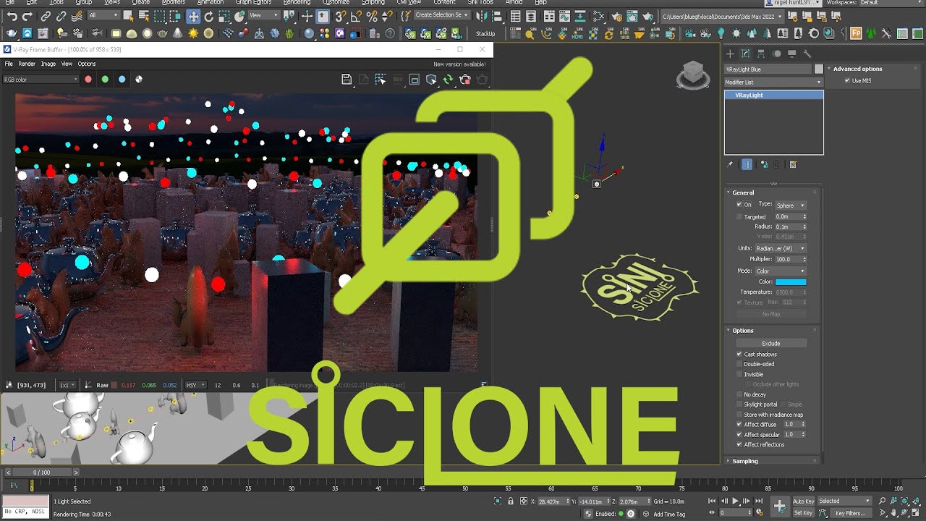Click the Auto Key button

[803, 501]
